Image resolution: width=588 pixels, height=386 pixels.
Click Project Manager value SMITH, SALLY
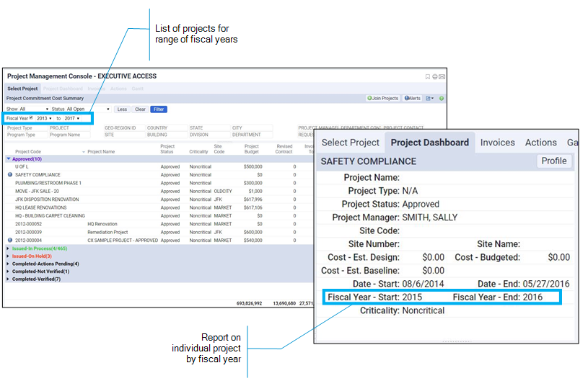click(430, 217)
